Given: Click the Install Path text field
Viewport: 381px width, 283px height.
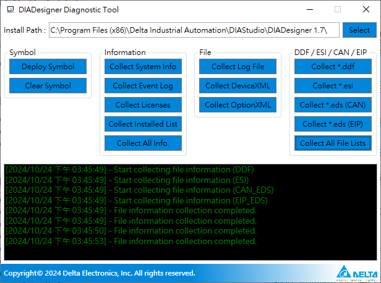Looking at the screenshot, I should click(194, 30).
